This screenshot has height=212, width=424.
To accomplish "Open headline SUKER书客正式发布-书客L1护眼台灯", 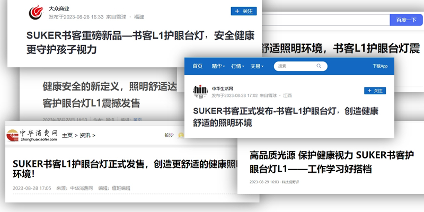I will 286,117.
